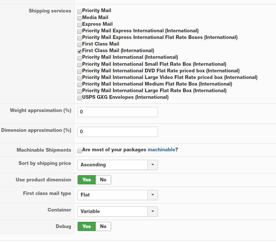
Task: Click the Weight approximation input field
Action: (118, 112)
